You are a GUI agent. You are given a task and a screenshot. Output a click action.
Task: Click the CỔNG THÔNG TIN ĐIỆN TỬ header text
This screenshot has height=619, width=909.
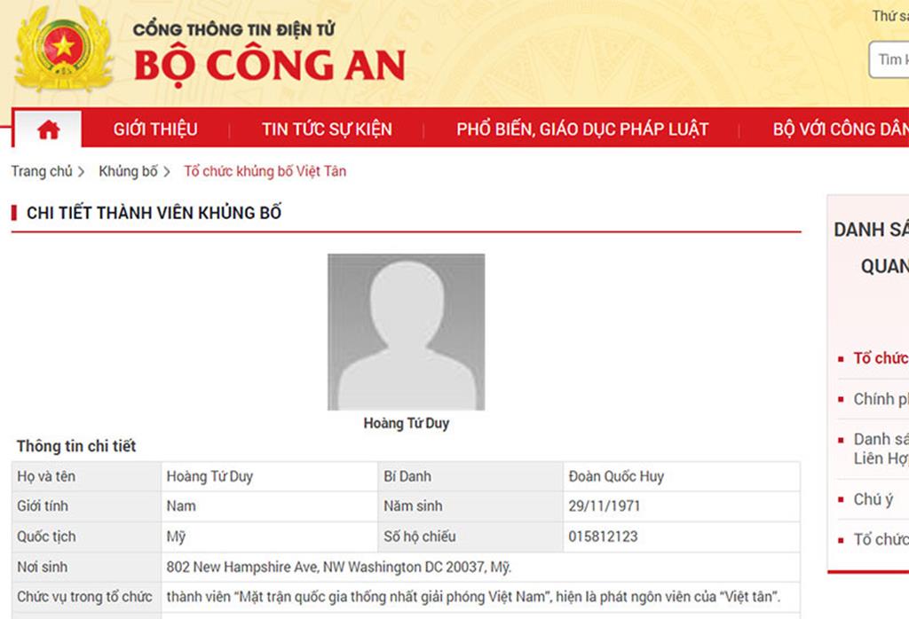tap(234, 29)
